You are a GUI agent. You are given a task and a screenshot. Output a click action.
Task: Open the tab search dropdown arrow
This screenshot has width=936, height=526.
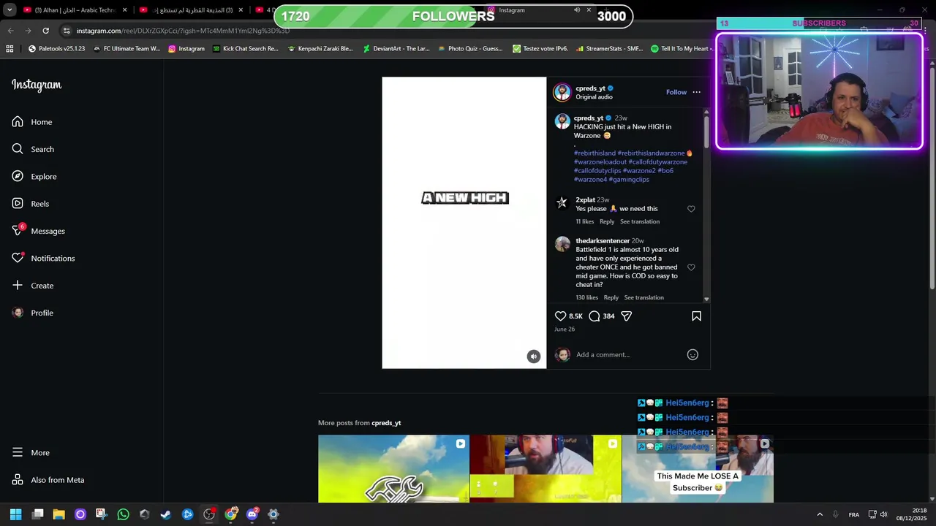[10, 10]
